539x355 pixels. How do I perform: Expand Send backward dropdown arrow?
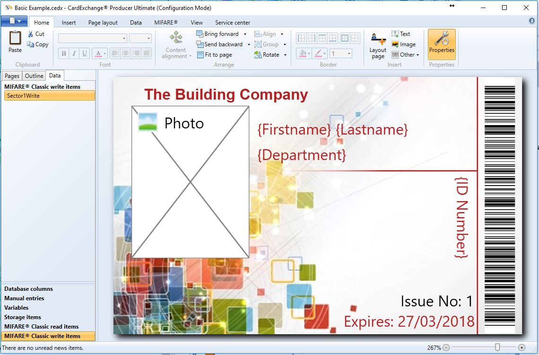(249, 44)
